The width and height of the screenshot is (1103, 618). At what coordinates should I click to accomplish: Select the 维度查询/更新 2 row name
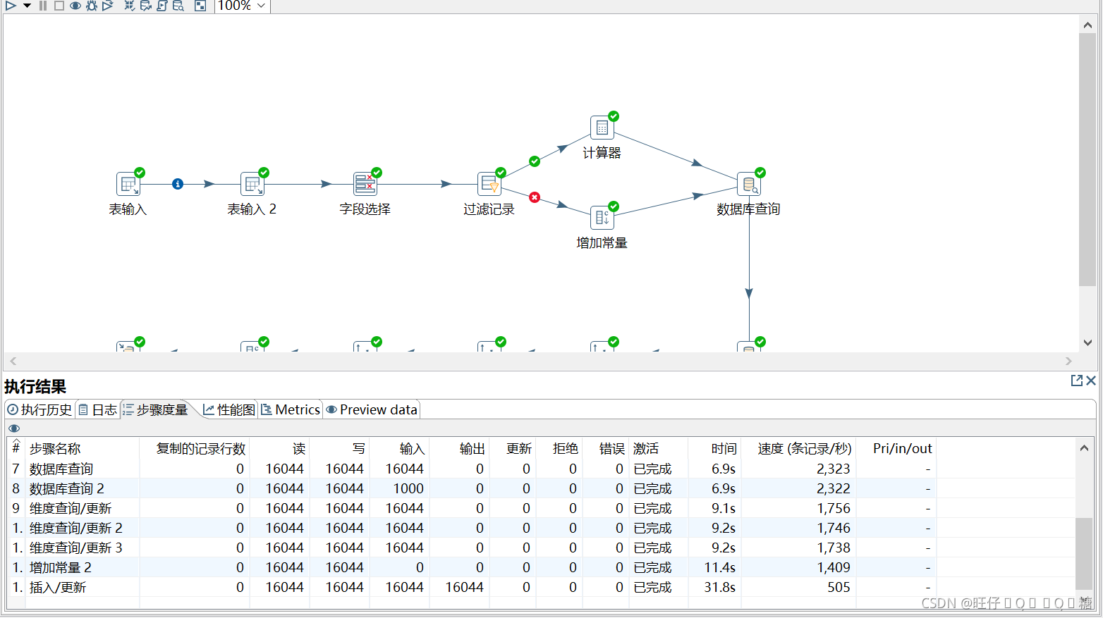coord(76,528)
